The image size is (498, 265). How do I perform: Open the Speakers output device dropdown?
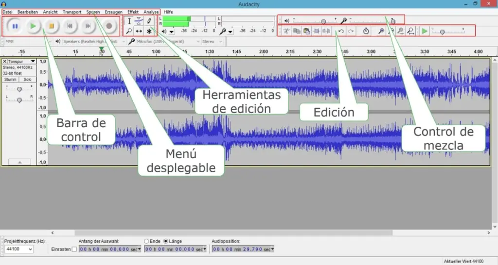tap(94, 42)
